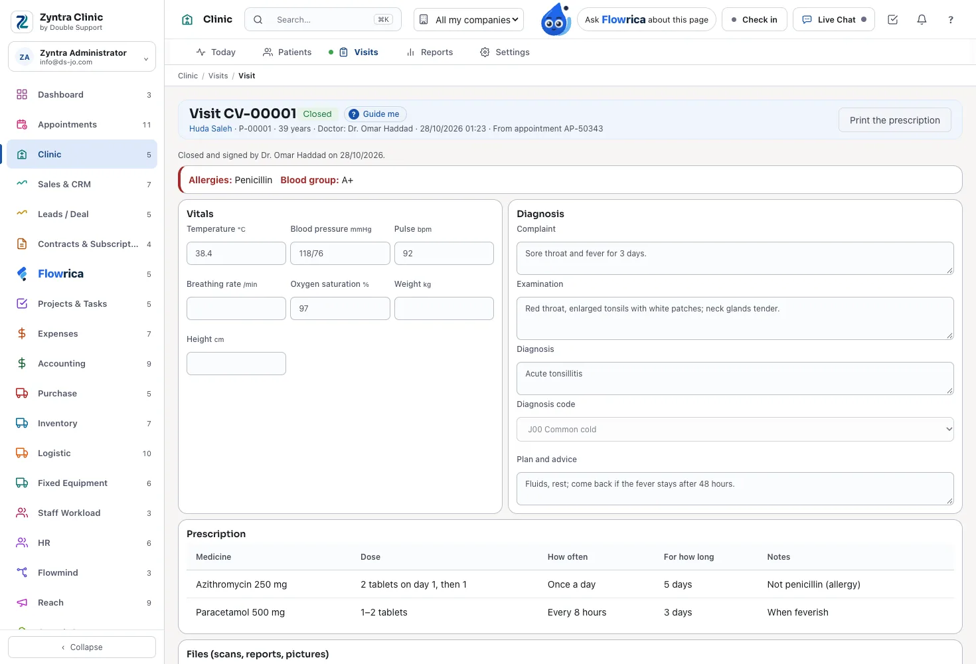
Task: Click the help question mark icon
Action: click(x=951, y=20)
